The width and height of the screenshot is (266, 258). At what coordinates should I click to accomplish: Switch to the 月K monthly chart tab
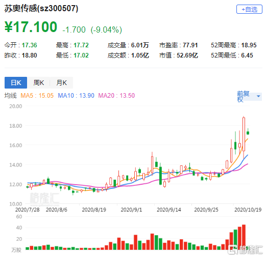[x=61, y=82]
